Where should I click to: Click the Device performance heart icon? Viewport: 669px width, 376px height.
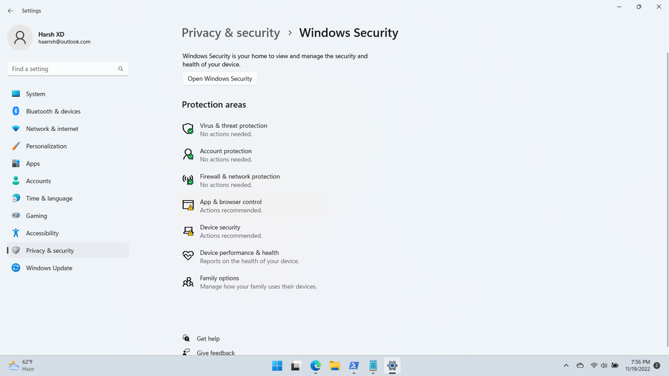click(x=188, y=256)
